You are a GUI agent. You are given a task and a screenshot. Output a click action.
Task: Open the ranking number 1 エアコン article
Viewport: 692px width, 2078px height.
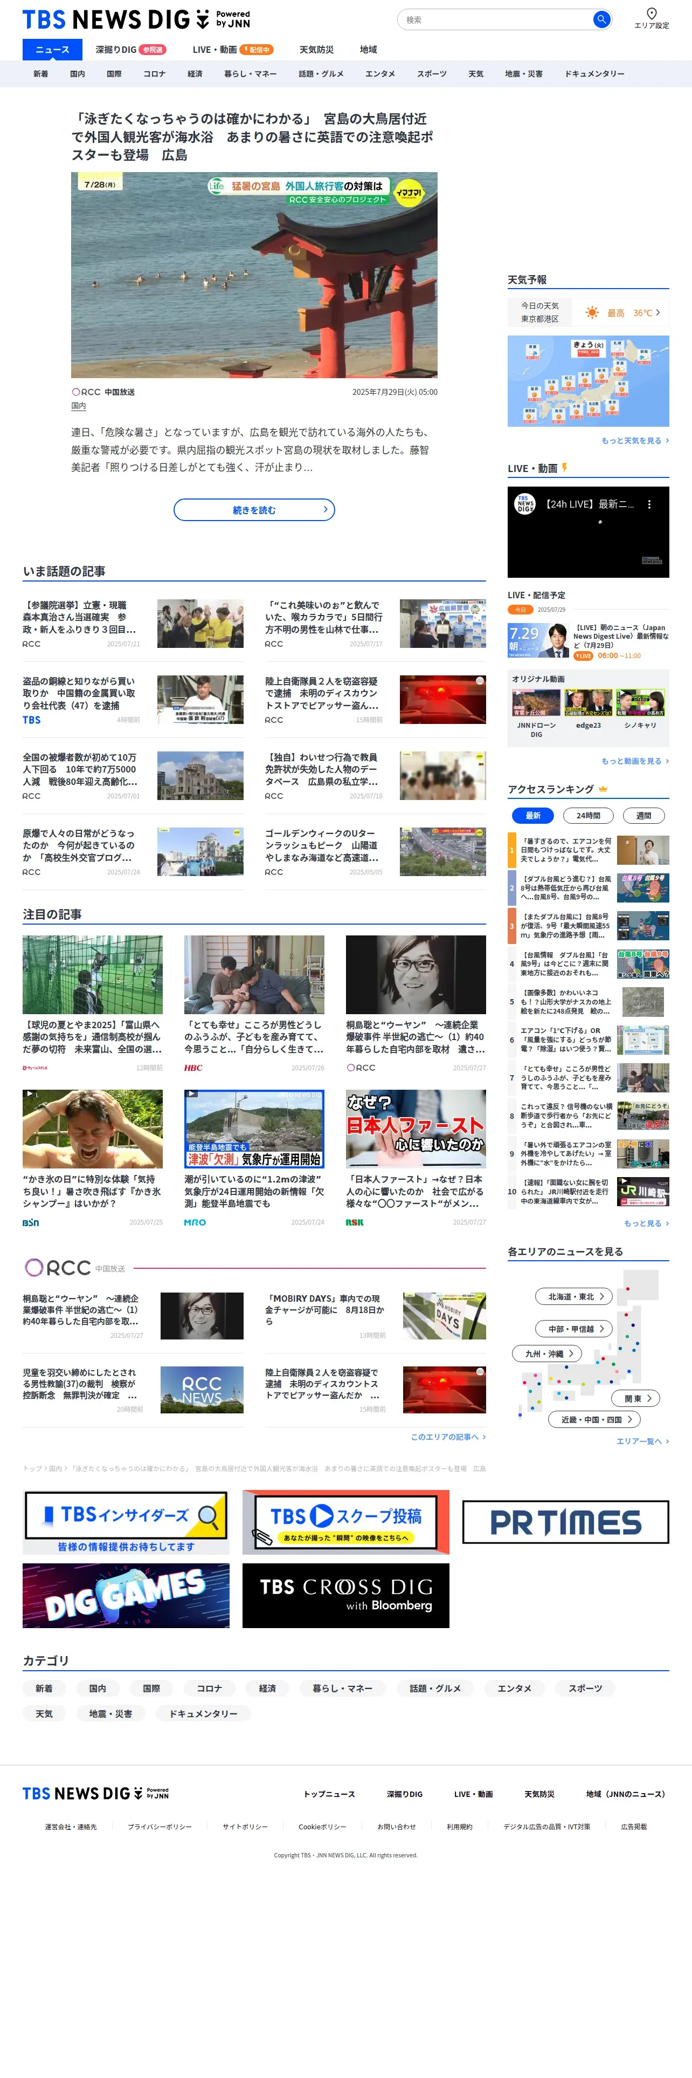tap(588, 850)
